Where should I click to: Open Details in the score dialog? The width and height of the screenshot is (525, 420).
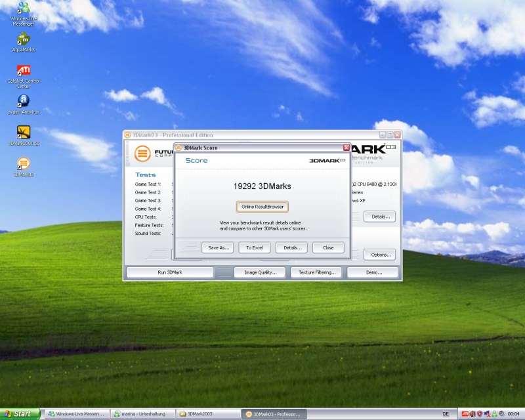click(291, 248)
